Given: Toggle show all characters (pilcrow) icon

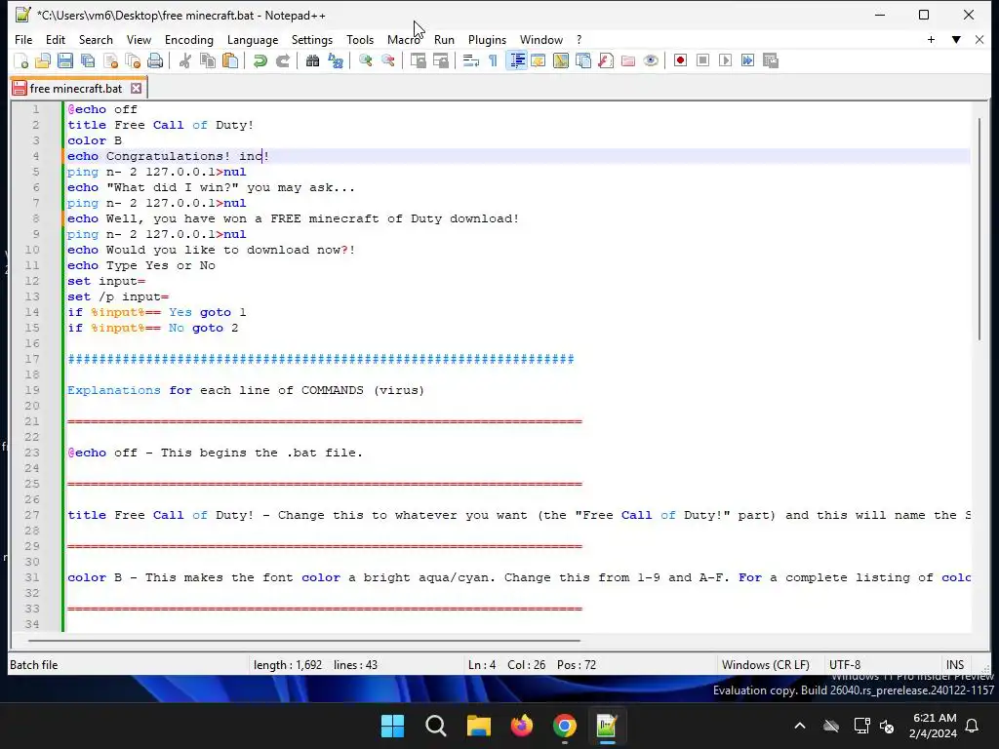Looking at the screenshot, I should pos(493,60).
